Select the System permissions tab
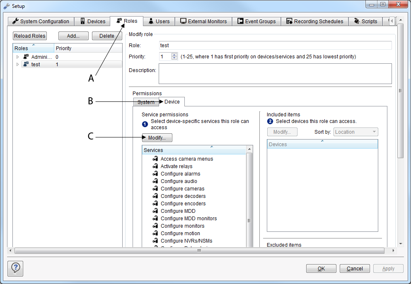This screenshot has width=411, height=284. (x=146, y=102)
